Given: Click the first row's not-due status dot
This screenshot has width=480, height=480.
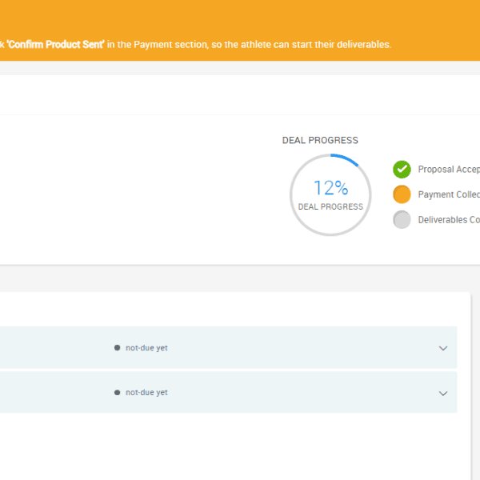Looking at the screenshot, I should point(117,348).
